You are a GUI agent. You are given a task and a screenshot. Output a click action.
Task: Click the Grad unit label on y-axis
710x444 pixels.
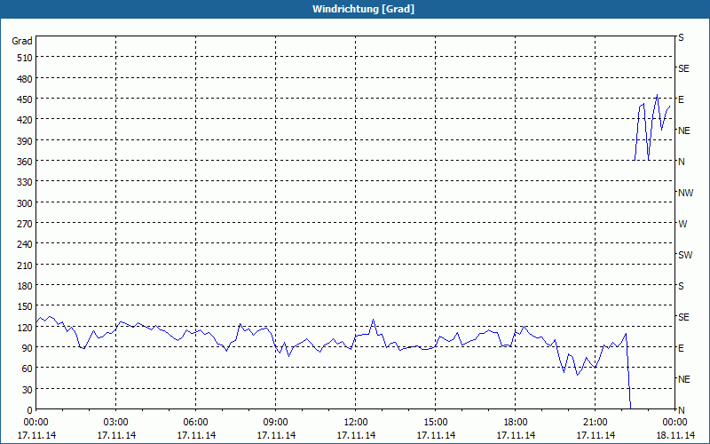click(22, 41)
